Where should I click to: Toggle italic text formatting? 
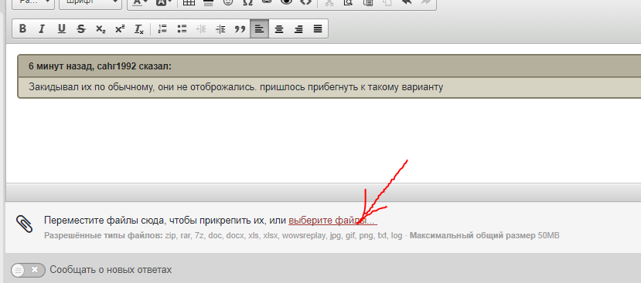click(x=42, y=29)
